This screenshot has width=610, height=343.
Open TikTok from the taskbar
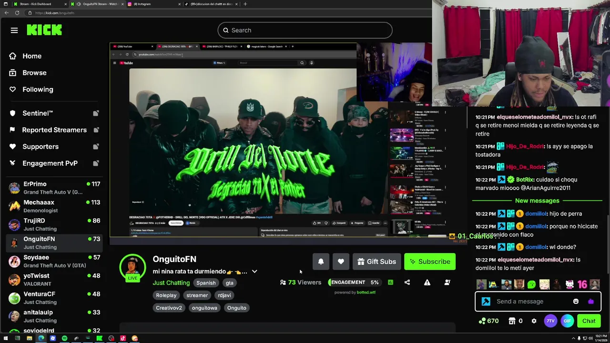[x=123, y=338]
